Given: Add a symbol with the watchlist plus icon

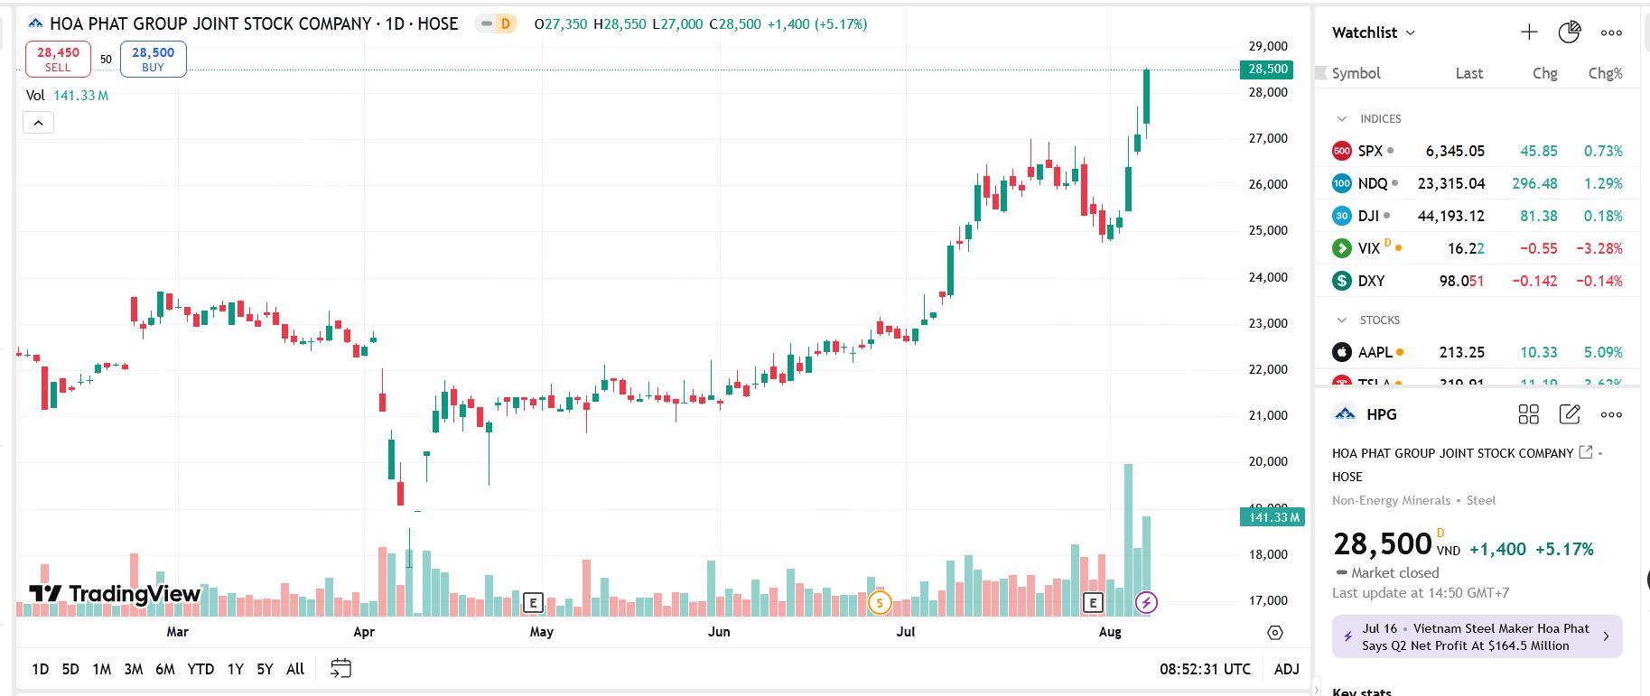Looking at the screenshot, I should pos(1529,32).
